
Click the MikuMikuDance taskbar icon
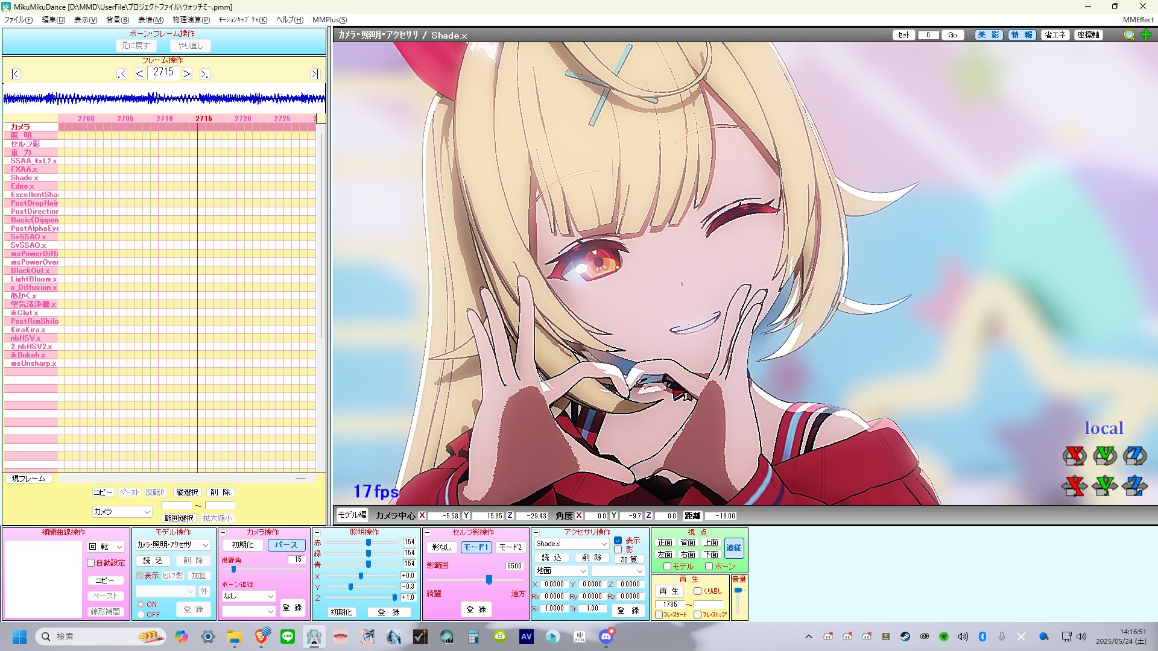pos(314,637)
